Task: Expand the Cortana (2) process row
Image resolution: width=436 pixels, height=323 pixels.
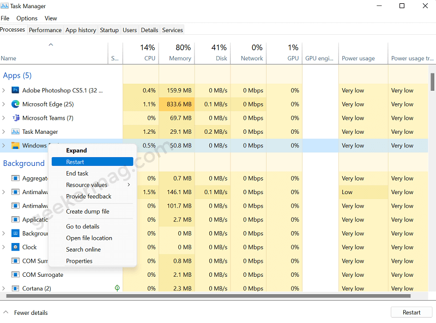Action: pyautogui.click(x=4, y=288)
